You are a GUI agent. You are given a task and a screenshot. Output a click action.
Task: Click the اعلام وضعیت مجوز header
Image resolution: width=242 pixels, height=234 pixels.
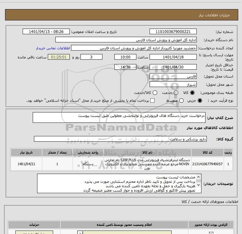pyautogui.click(x=124, y=225)
